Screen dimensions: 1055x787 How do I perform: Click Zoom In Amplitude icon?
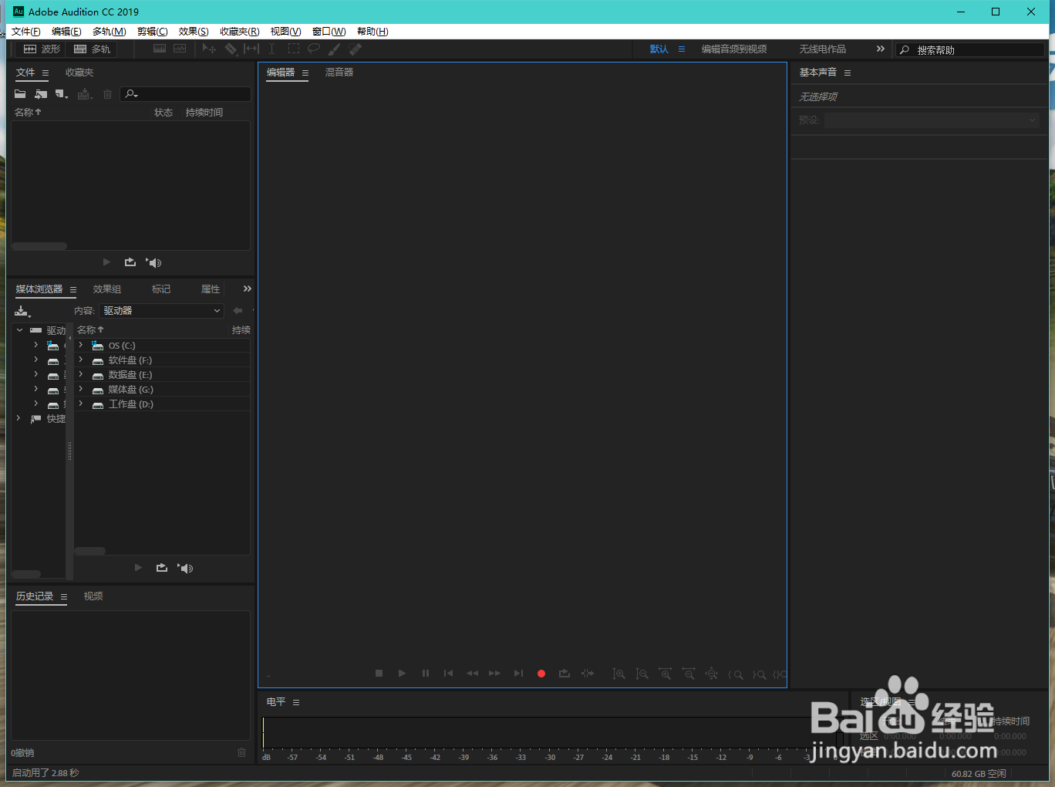(619, 674)
